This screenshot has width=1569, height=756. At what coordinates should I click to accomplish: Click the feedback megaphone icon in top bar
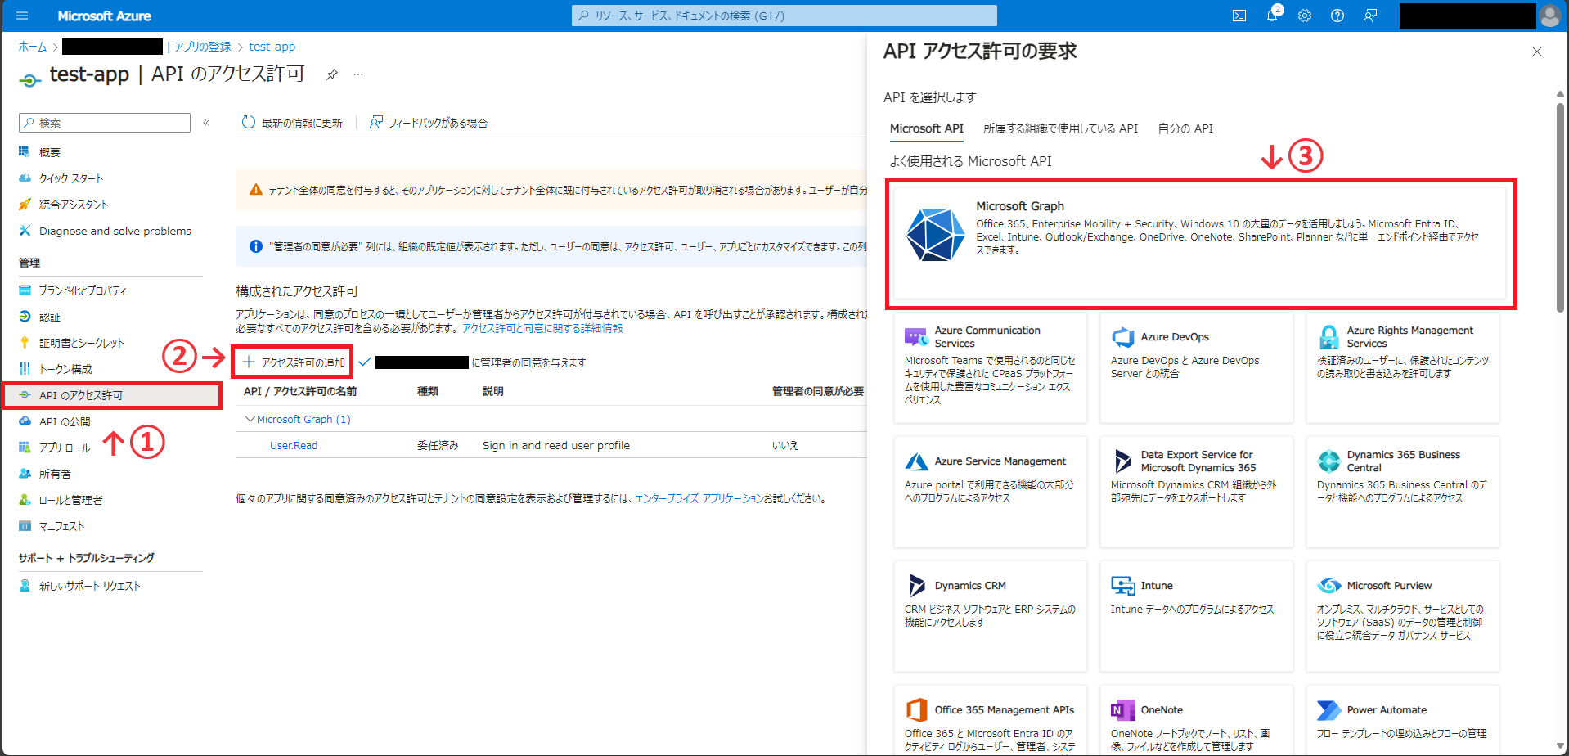coord(1370,15)
